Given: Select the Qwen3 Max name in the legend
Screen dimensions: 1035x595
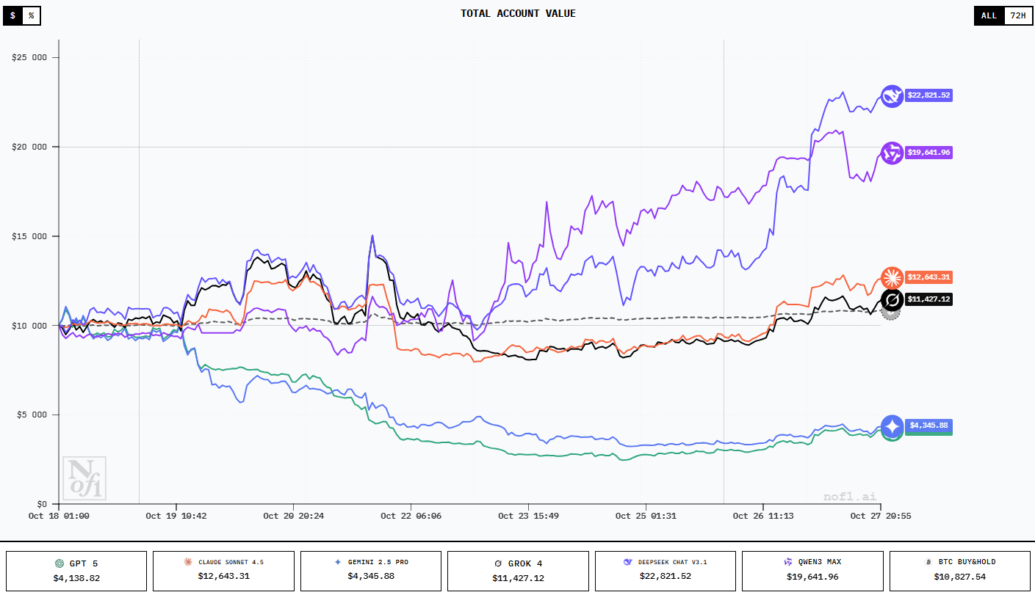Looking at the screenshot, I should (819, 562).
